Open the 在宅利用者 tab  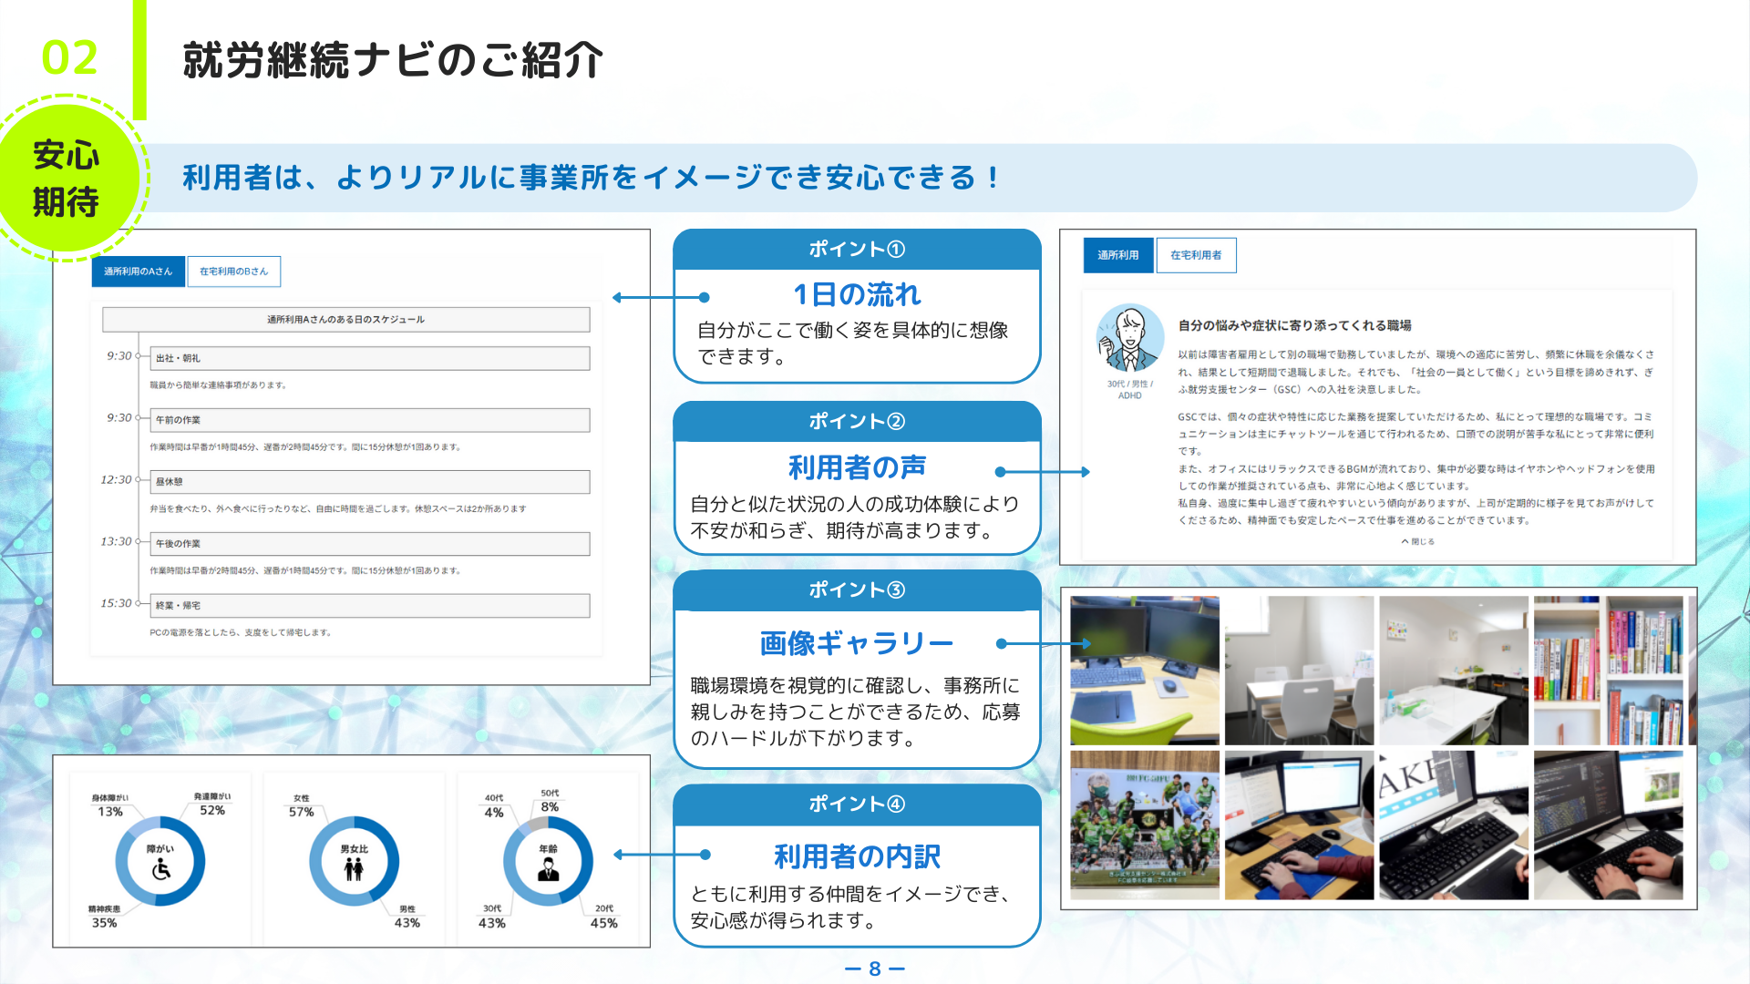[x=1196, y=255]
